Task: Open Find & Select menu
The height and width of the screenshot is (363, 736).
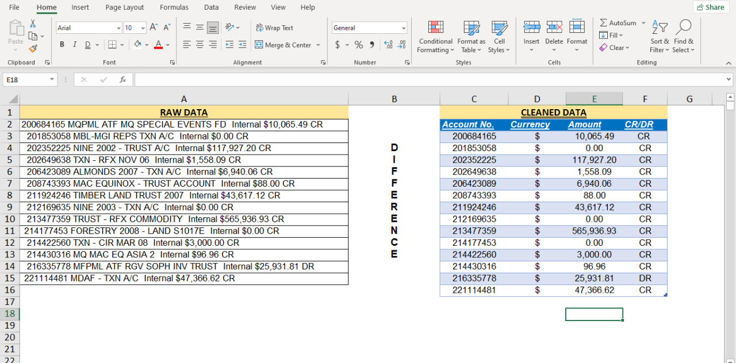Action: tap(684, 37)
